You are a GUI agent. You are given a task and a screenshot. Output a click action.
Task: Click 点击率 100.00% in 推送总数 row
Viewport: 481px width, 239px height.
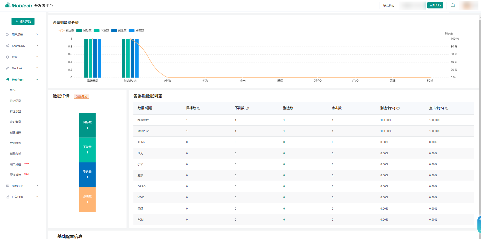(x=434, y=120)
